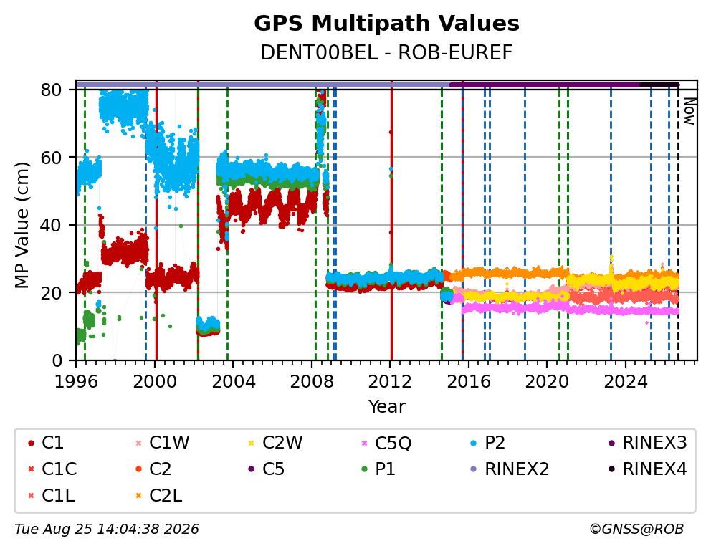The width and height of the screenshot is (711, 551).
Task: Click the C1C legend marker
Action: point(31,469)
